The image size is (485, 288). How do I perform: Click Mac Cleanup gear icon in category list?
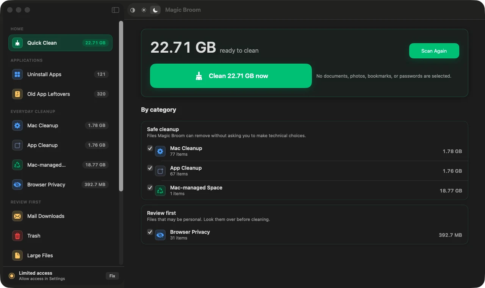[x=160, y=151]
